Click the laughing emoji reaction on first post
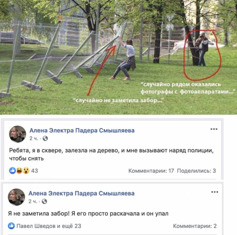This screenshot has height=235, width=237. coord(19,171)
